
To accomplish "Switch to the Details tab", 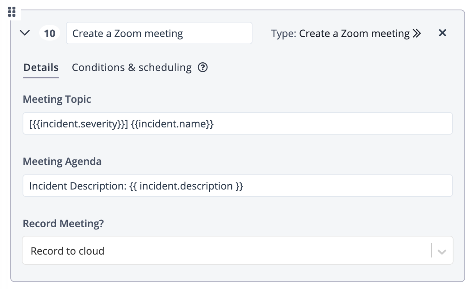I will point(41,67).
